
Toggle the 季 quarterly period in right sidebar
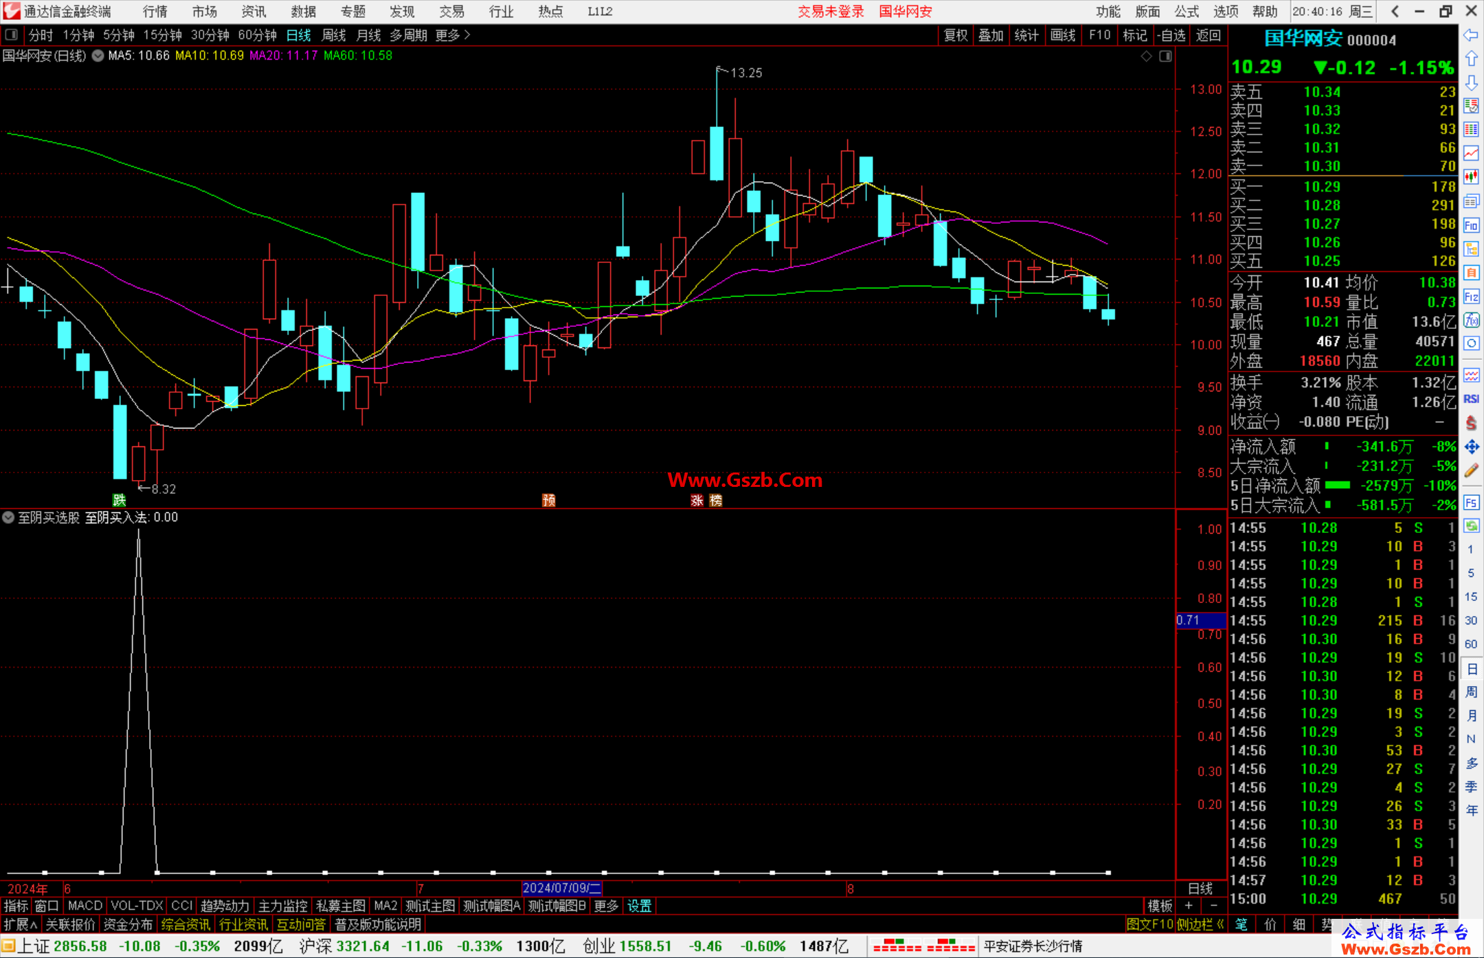(x=1471, y=787)
